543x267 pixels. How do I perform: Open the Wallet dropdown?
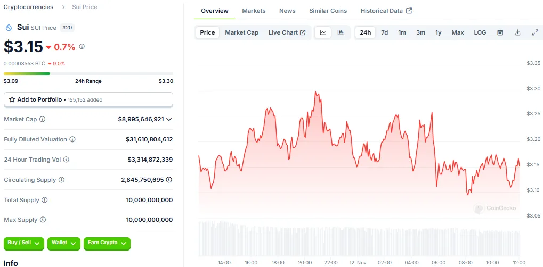64,244
